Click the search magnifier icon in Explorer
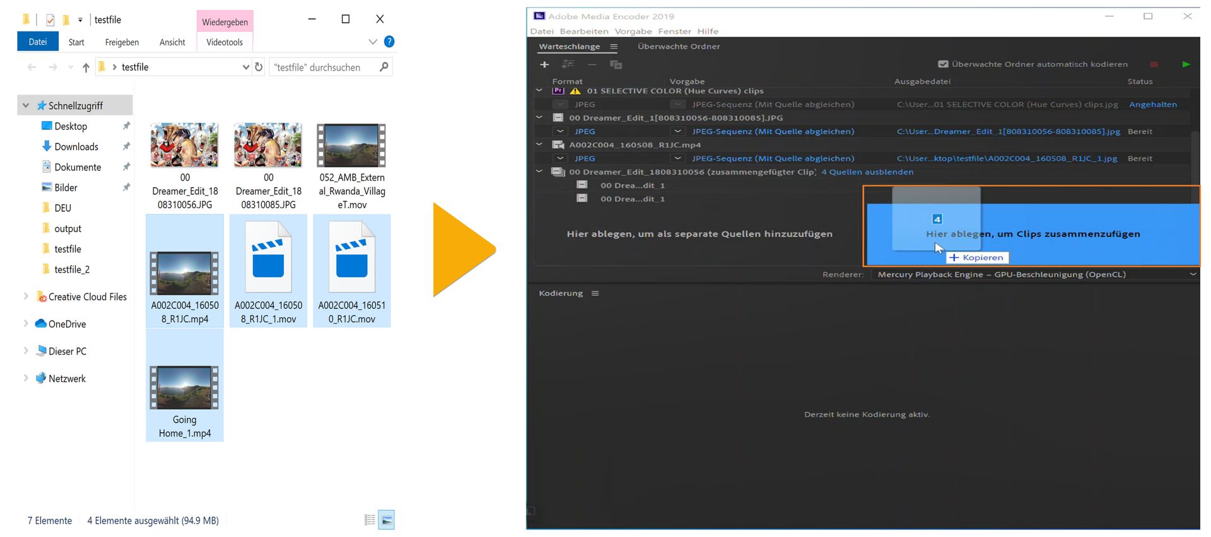This screenshot has width=1211, height=537. pos(383,67)
